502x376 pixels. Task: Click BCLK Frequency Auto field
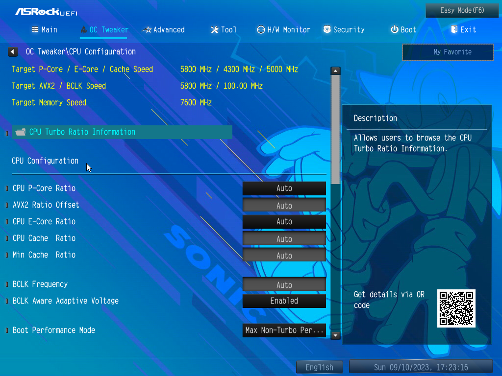284,284
